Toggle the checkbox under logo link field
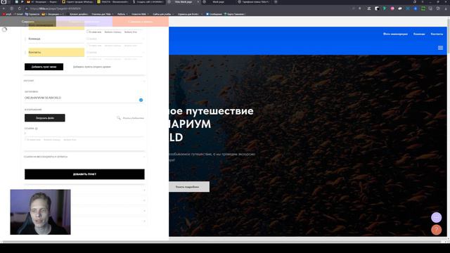Viewport: 450px width, 253px height. coord(25,140)
